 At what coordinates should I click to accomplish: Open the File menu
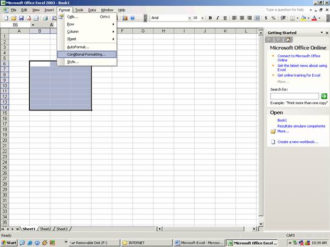(x=14, y=10)
